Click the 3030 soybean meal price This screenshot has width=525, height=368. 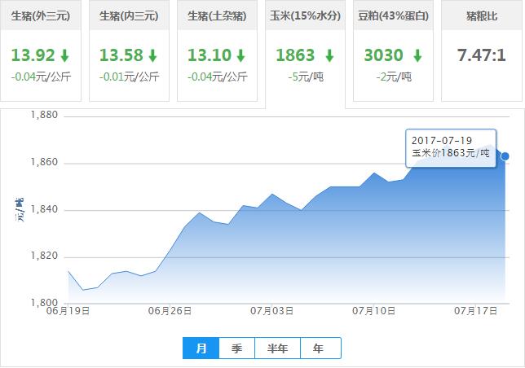[x=384, y=55]
